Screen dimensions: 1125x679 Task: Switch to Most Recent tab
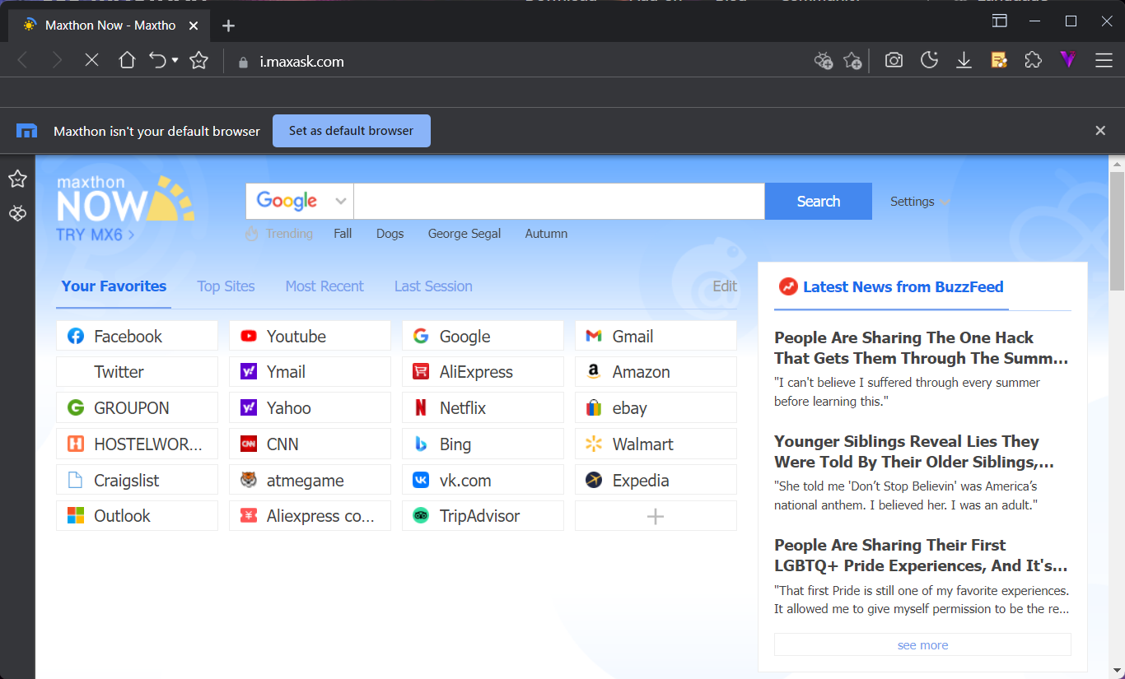[x=324, y=286]
